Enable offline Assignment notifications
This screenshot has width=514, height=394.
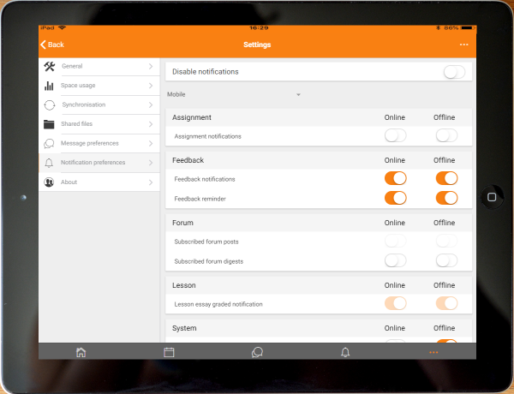point(446,135)
